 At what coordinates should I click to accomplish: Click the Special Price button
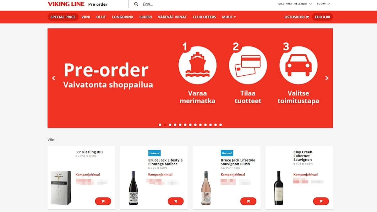63,17
